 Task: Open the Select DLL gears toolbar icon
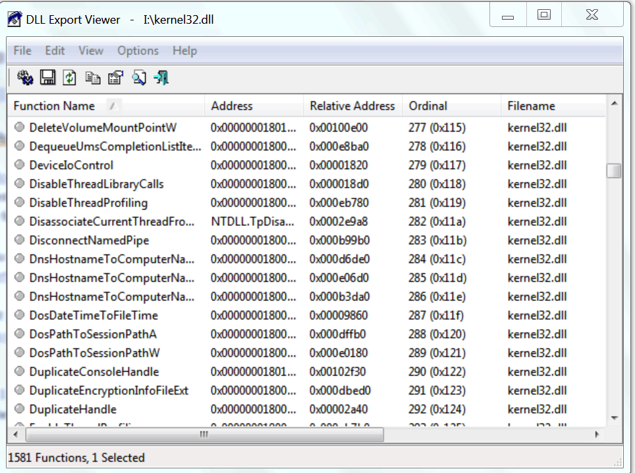pyautogui.click(x=24, y=77)
